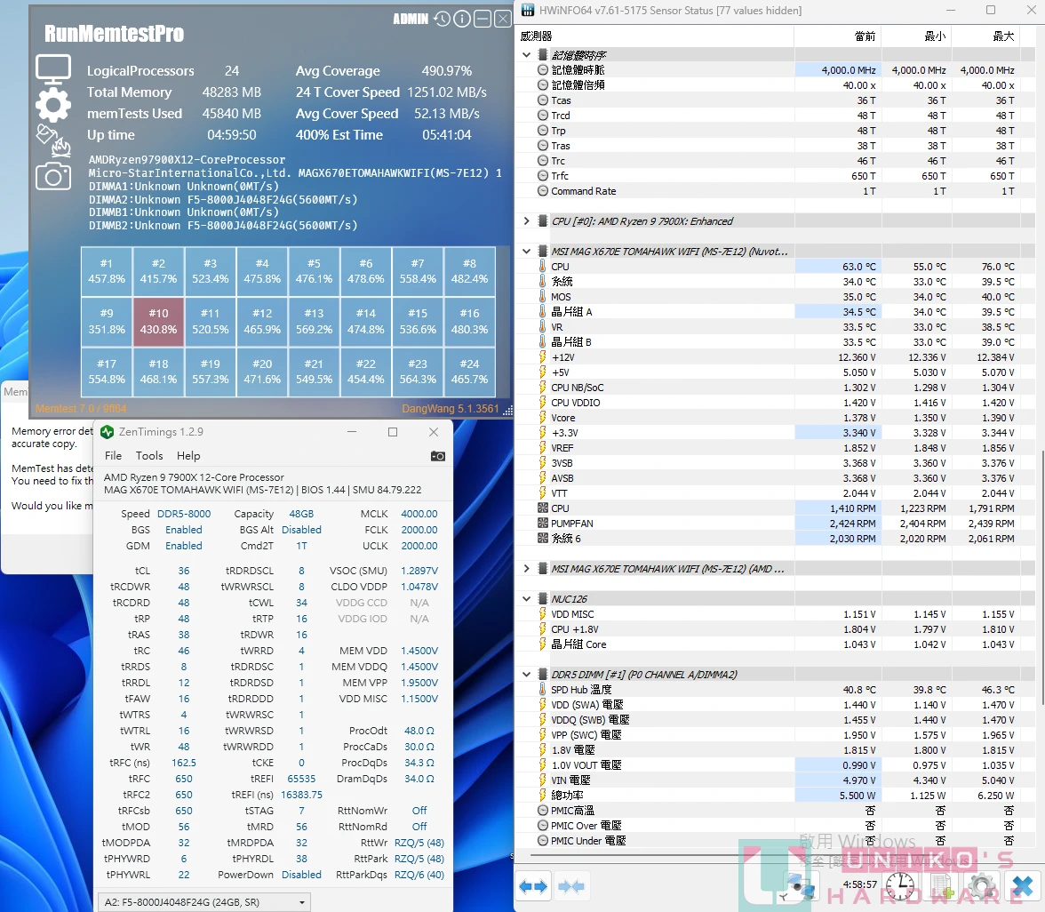Screen dimensions: 1045x912
Task: Click the Avg Coverage 490.97% value
Action: pos(446,71)
